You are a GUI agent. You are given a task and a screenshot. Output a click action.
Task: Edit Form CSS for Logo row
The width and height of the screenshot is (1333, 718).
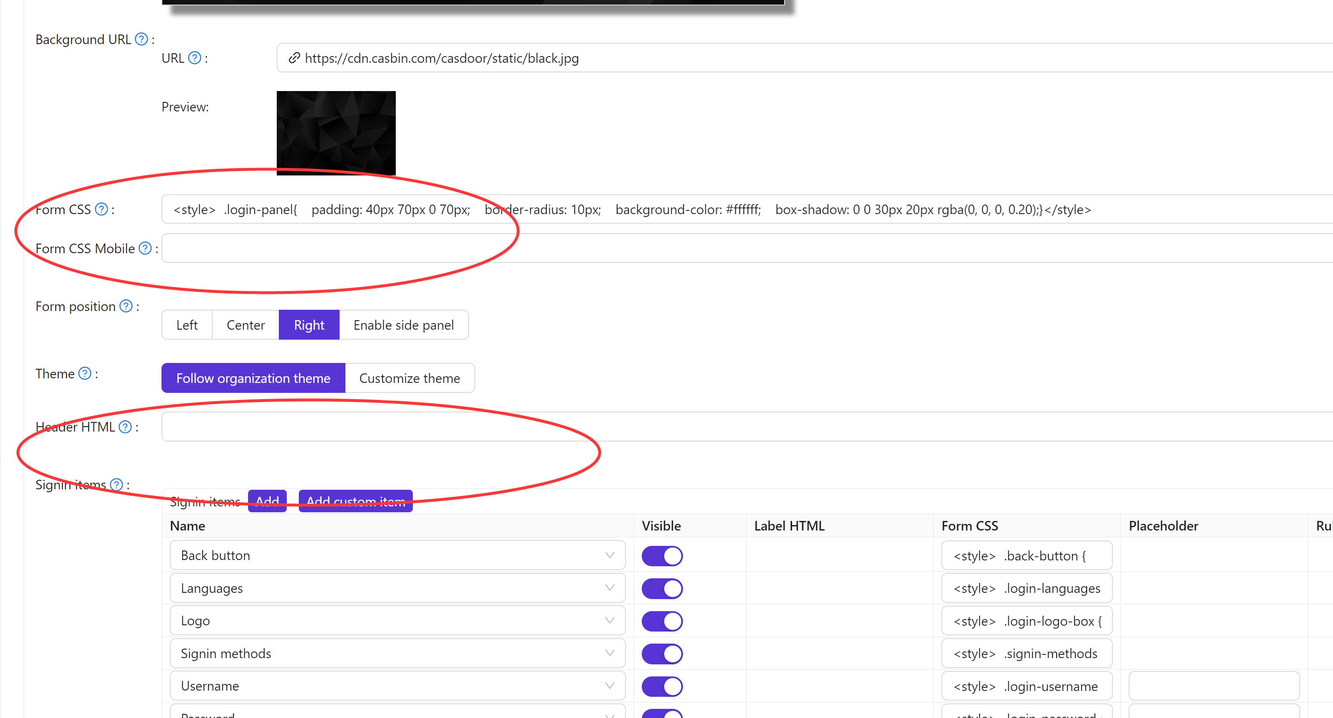coord(1027,621)
